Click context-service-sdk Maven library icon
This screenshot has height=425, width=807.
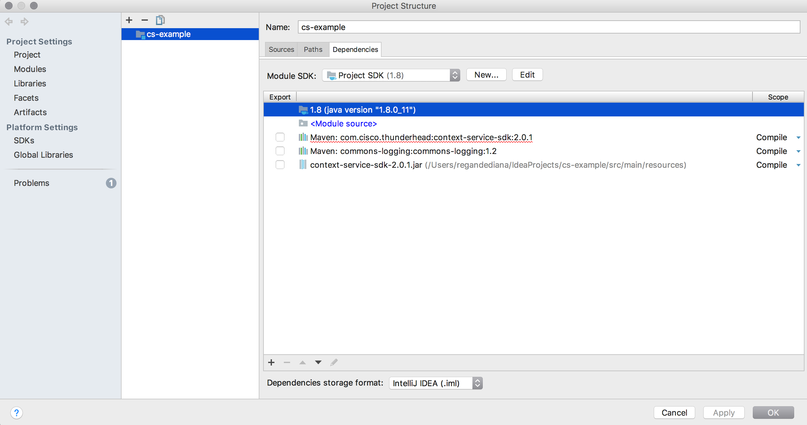303,137
